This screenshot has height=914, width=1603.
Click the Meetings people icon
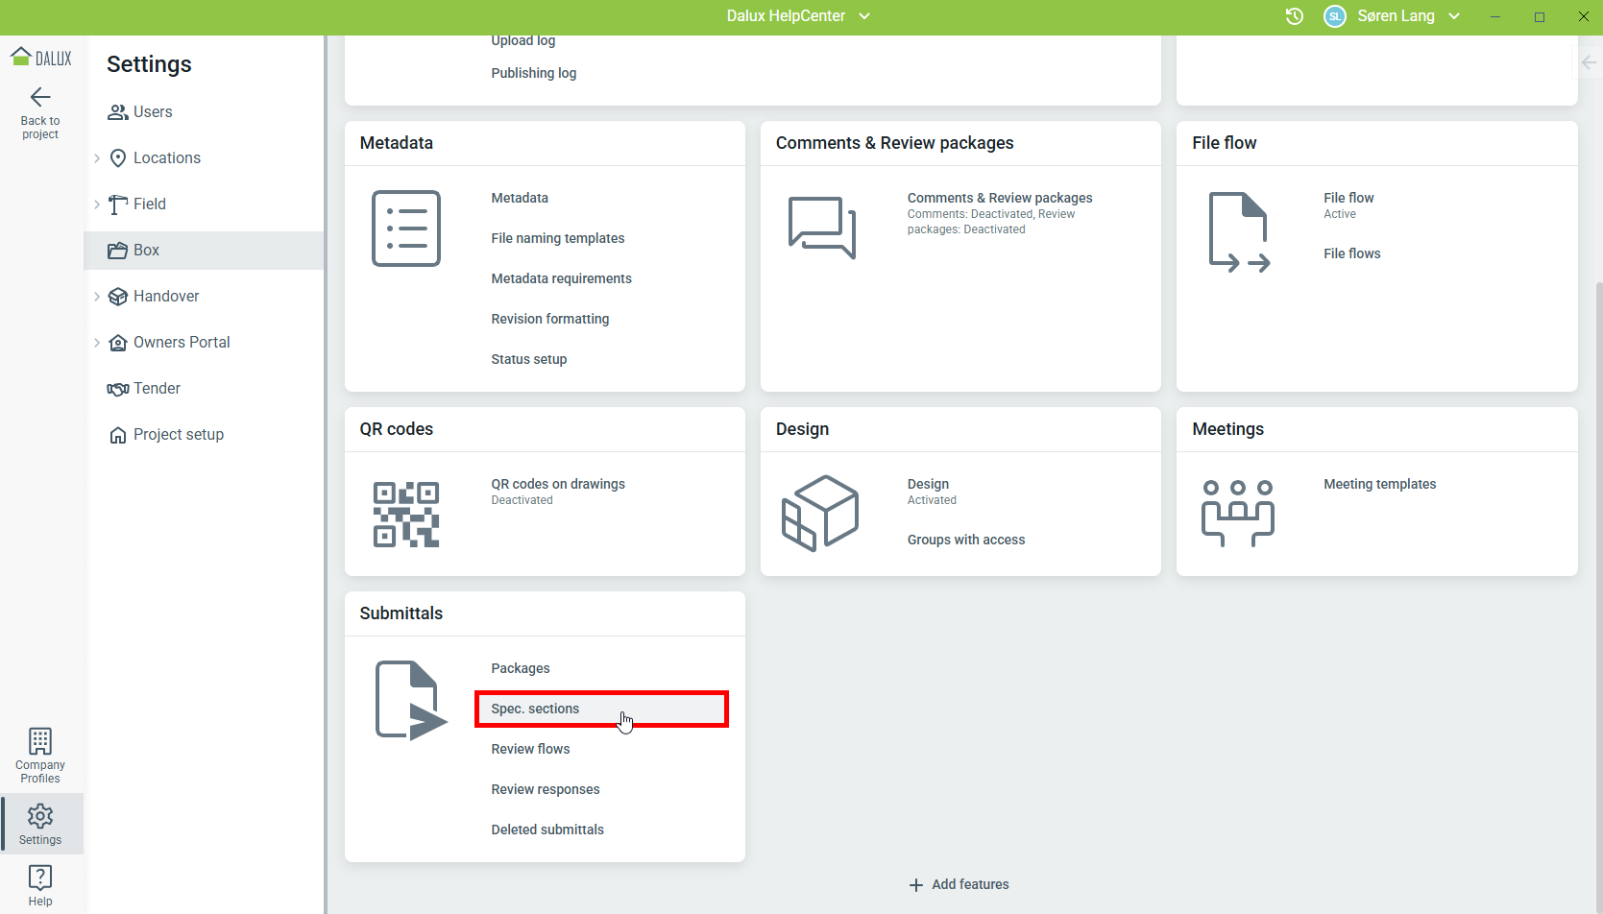coord(1238,514)
